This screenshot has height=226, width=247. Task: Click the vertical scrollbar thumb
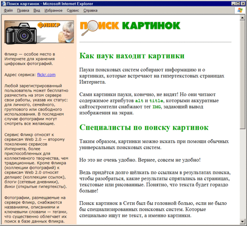[x=242, y=75]
